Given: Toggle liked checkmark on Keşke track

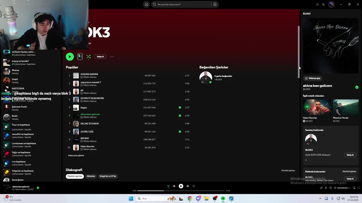Looking at the screenshot, I should pos(180,107).
